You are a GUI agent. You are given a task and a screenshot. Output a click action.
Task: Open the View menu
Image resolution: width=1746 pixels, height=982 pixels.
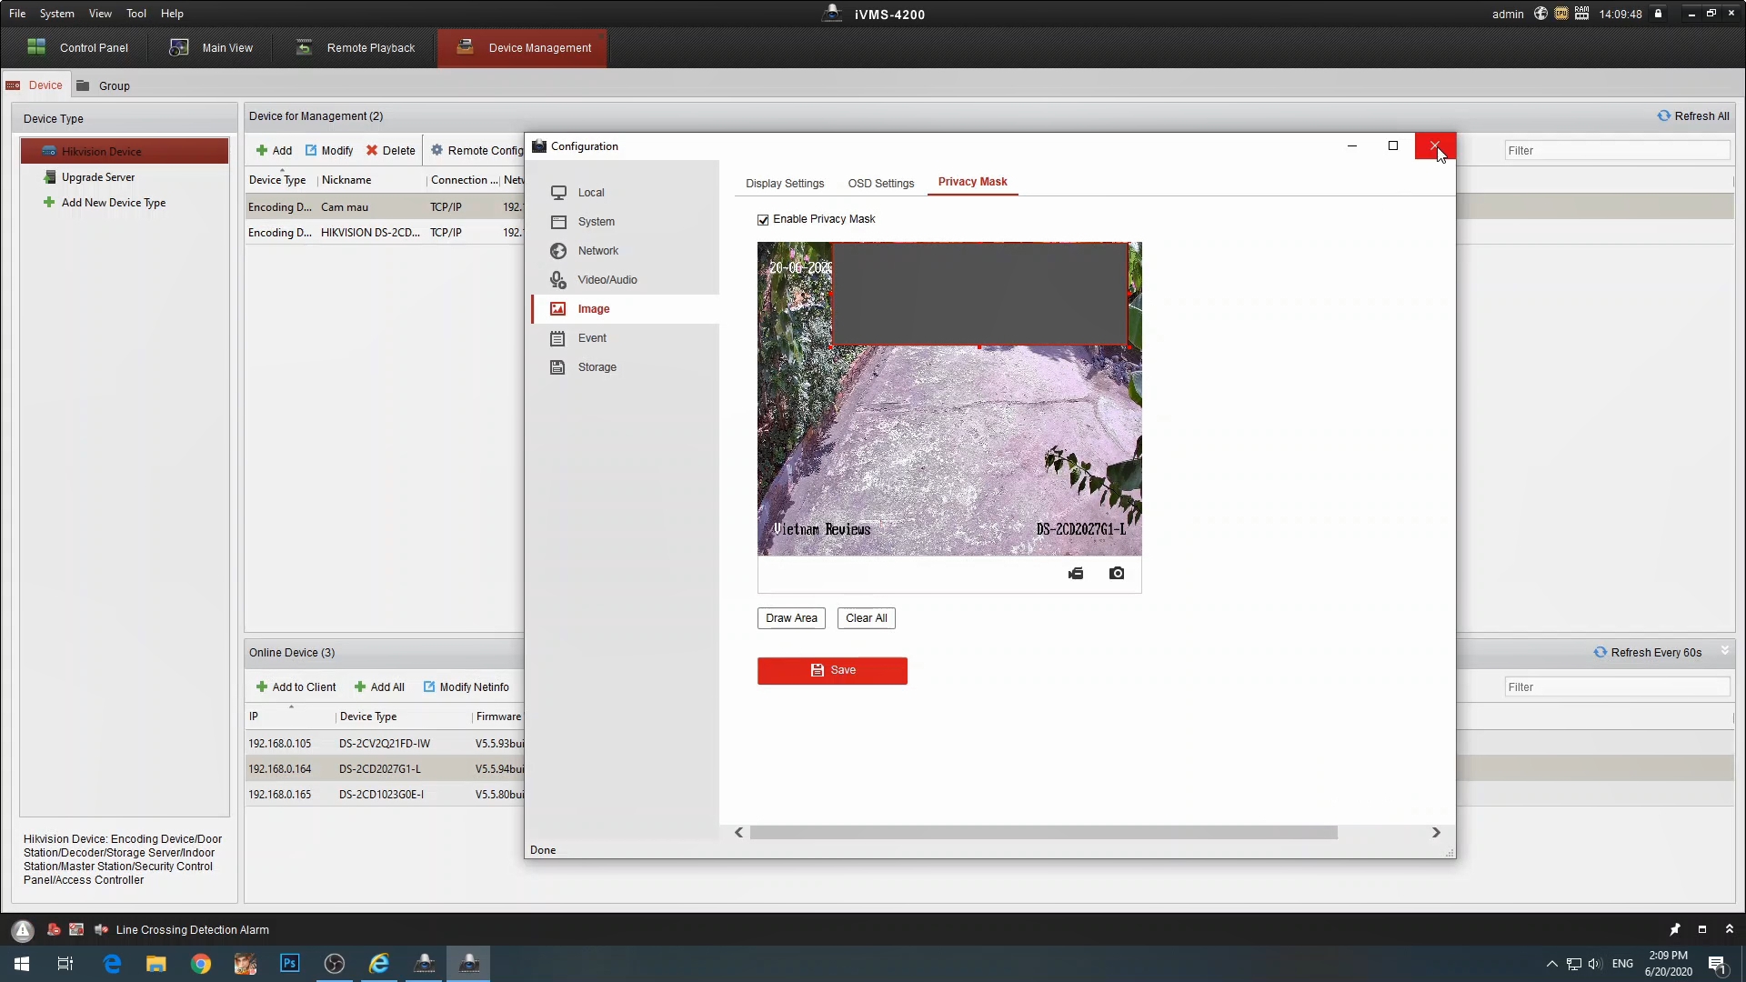[x=100, y=14]
